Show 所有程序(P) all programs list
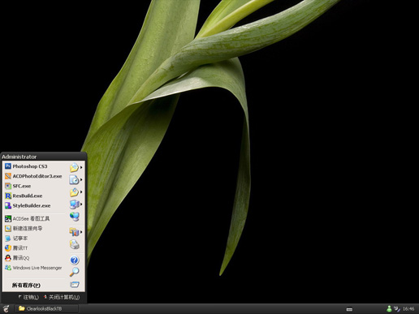The height and width of the screenshot is (314, 419). (26, 286)
